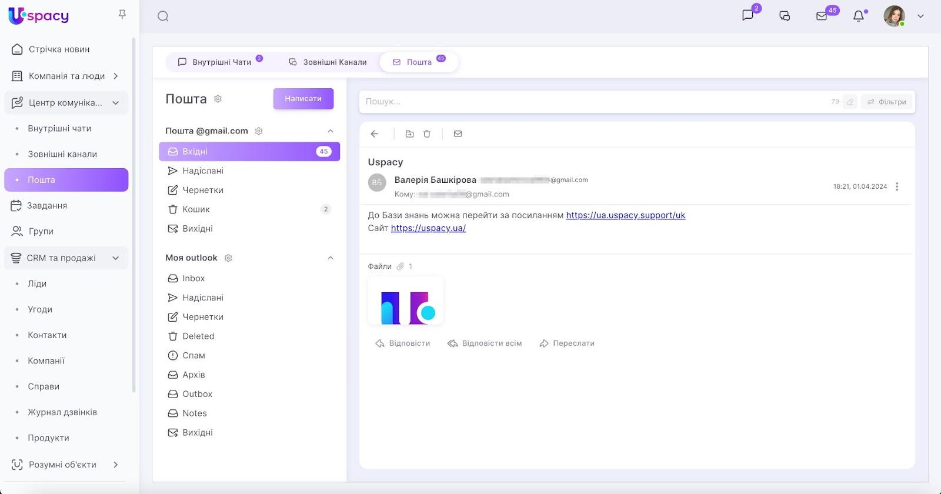The image size is (941, 494).
Task: Open the global search magnifier
Action: coord(163,16)
